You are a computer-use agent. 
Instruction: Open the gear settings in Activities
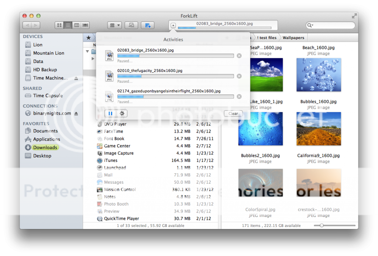pos(122,113)
